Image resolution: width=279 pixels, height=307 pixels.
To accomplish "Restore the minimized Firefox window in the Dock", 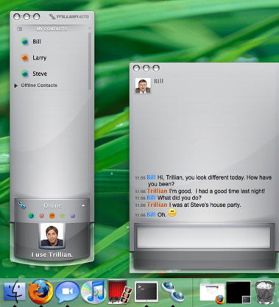I will [x=213, y=293].
